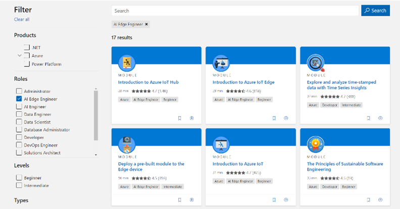Add Introduction to Azure IoT to collection

point(286,200)
